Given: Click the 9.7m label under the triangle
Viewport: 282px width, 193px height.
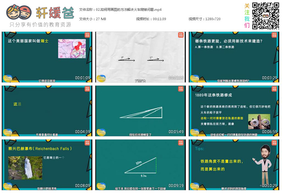Looking at the screenshot, I should pyautogui.click(x=143, y=176).
